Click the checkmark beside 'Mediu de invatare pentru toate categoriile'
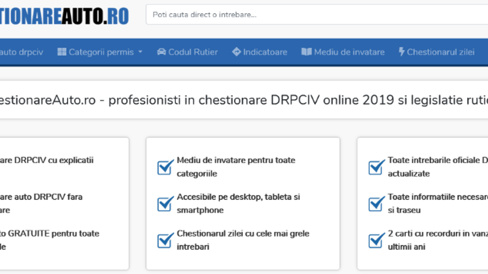 165,167
